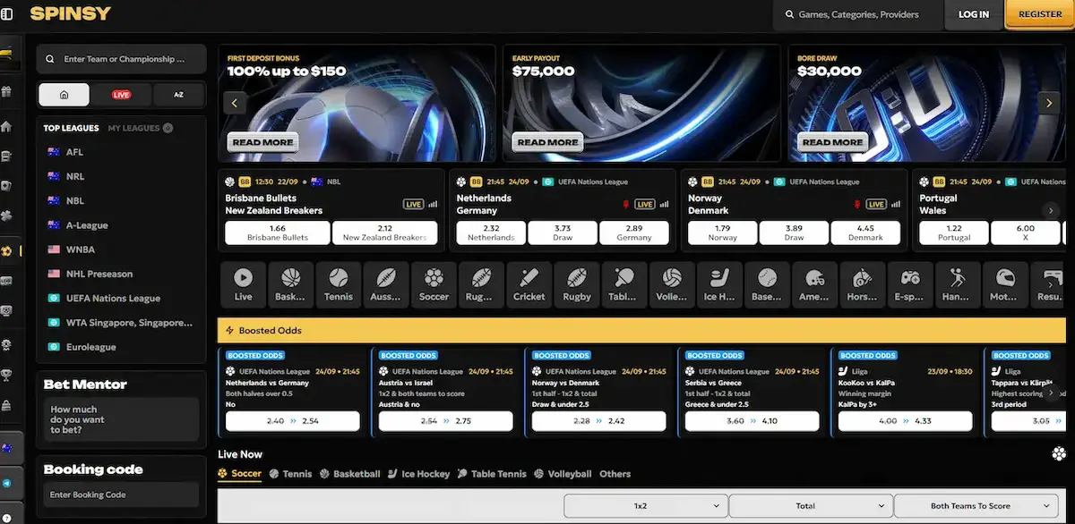The height and width of the screenshot is (524, 1075).
Task: Show more boosted odds with right arrow
Action: coord(1052,392)
